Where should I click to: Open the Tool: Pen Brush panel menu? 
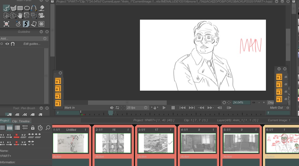41,108
